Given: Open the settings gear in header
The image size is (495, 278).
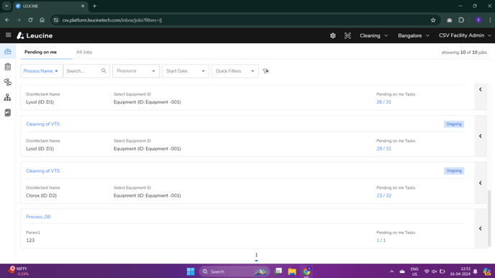Looking at the screenshot, I should pyautogui.click(x=332, y=36).
